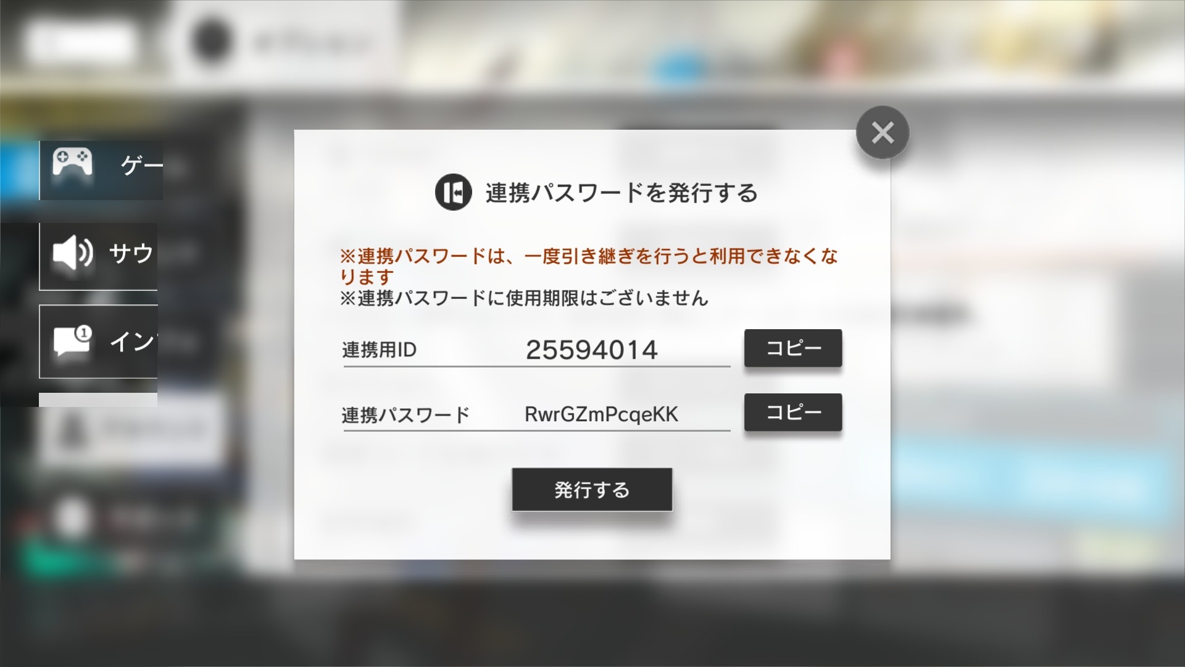Click the notification badge showing 1
The height and width of the screenshot is (667, 1185).
tap(83, 333)
